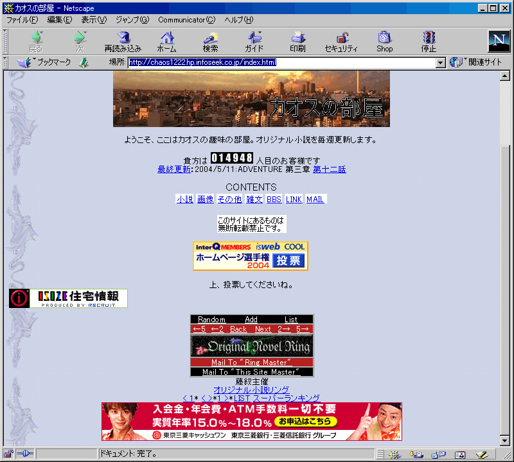Image resolution: width=514 pixels, height=462 pixels.
Task: Click the お申込はこちら ad button
Action: pyautogui.click(x=305, y=422)
